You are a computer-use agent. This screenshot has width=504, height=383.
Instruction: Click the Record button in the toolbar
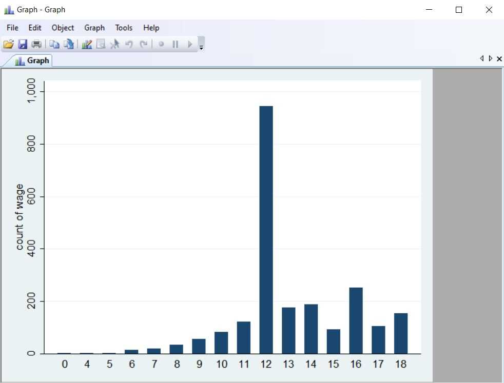161,44
